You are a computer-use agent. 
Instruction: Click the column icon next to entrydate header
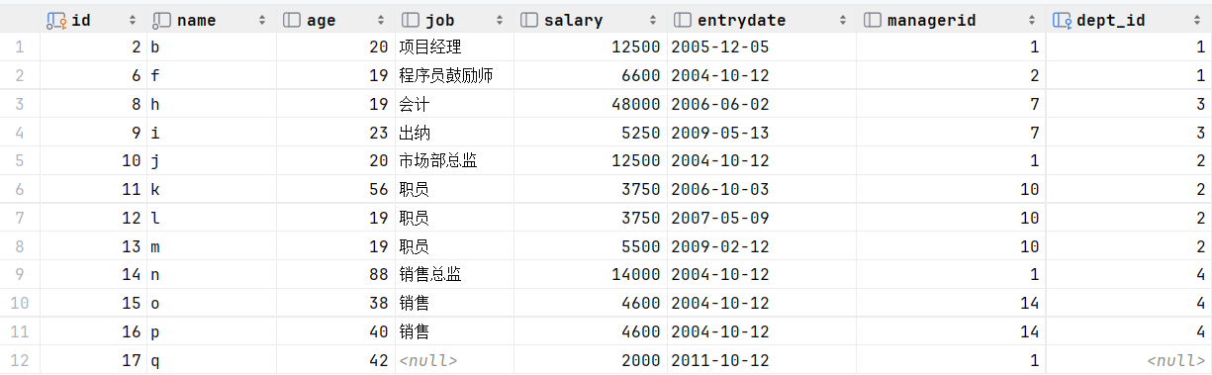pyautogui.click(x=682, y=20)
